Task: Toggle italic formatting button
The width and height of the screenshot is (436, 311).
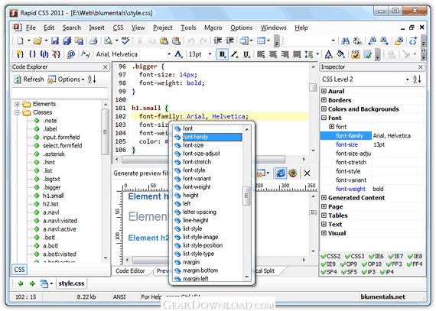Action: (x=235, y=54)
